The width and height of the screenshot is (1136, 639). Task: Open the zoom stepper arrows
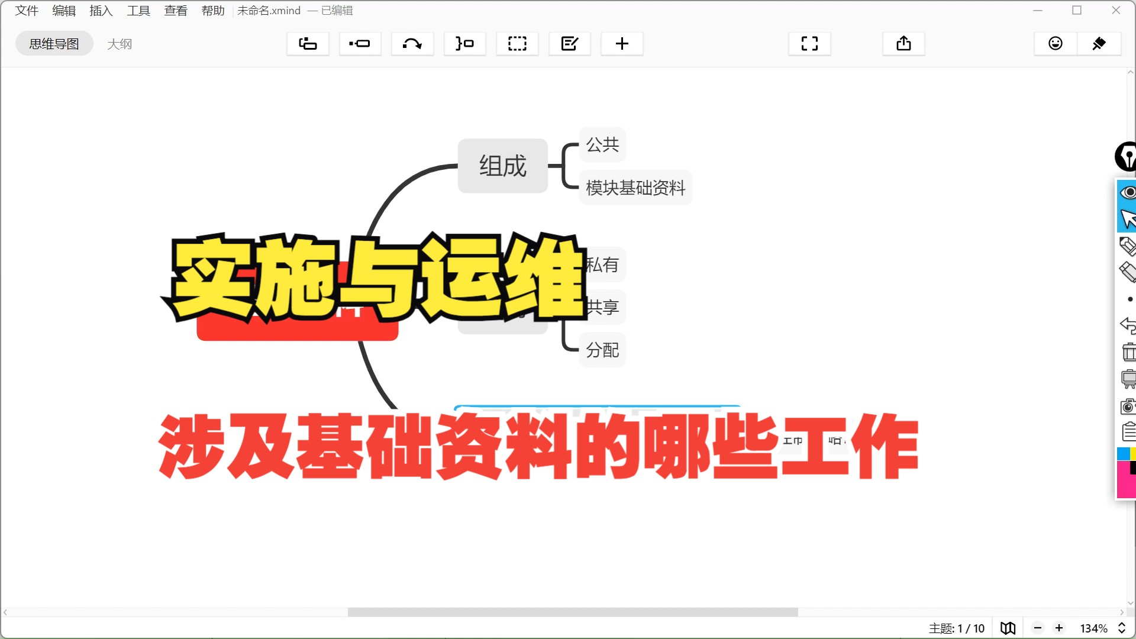point(1121,628)
